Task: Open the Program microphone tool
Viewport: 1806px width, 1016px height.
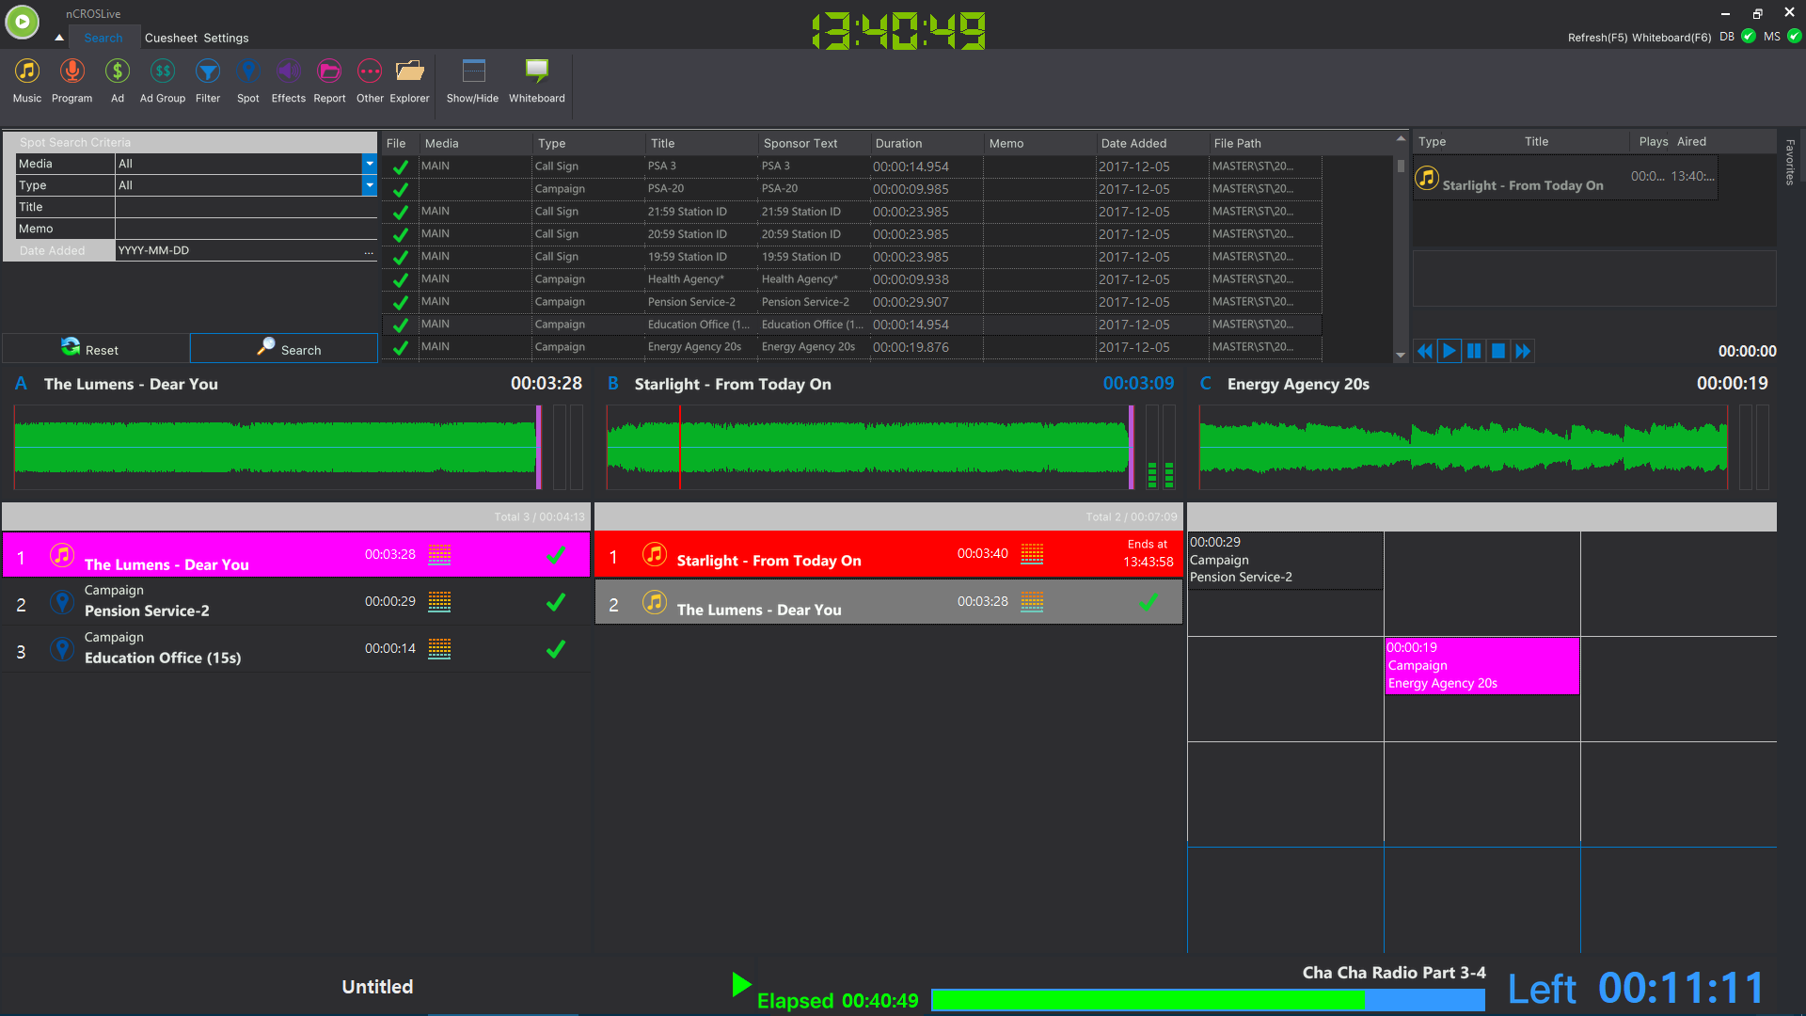Action: (x=71, y=81)
